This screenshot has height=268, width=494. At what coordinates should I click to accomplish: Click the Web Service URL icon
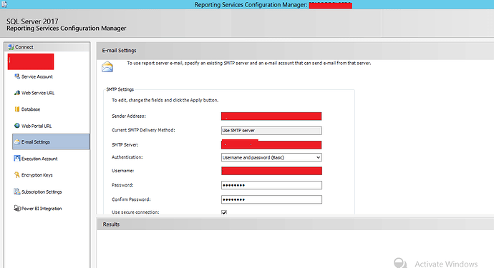(17, 93)
